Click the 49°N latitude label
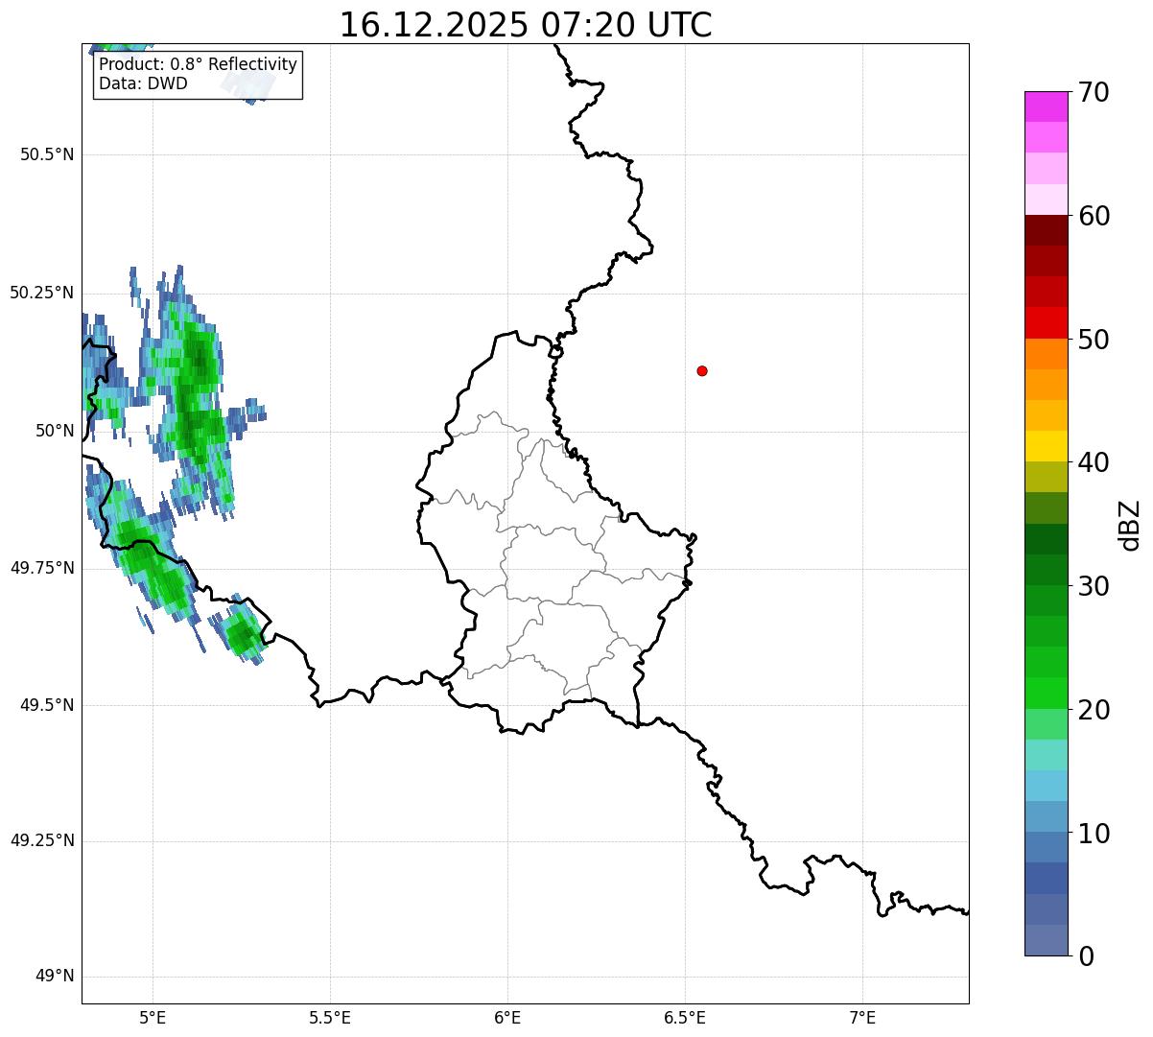The height and width of the screenshot is (1037, 1153). click(x=55, y=977)
